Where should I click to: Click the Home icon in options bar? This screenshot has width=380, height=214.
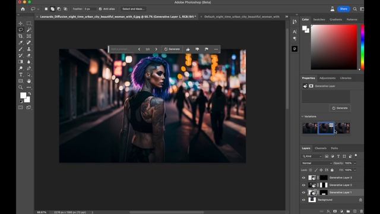pos(23,9)
